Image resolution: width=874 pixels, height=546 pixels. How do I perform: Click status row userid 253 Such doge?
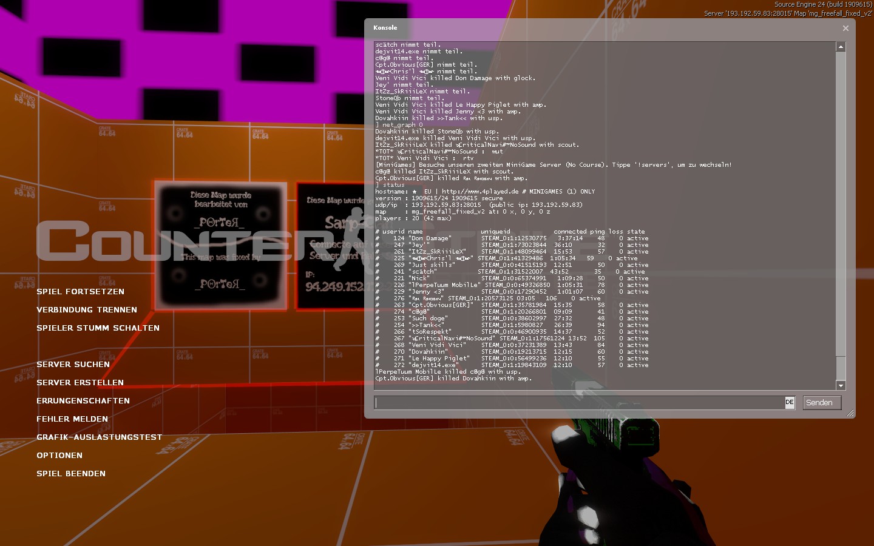(x=512, y=318)
